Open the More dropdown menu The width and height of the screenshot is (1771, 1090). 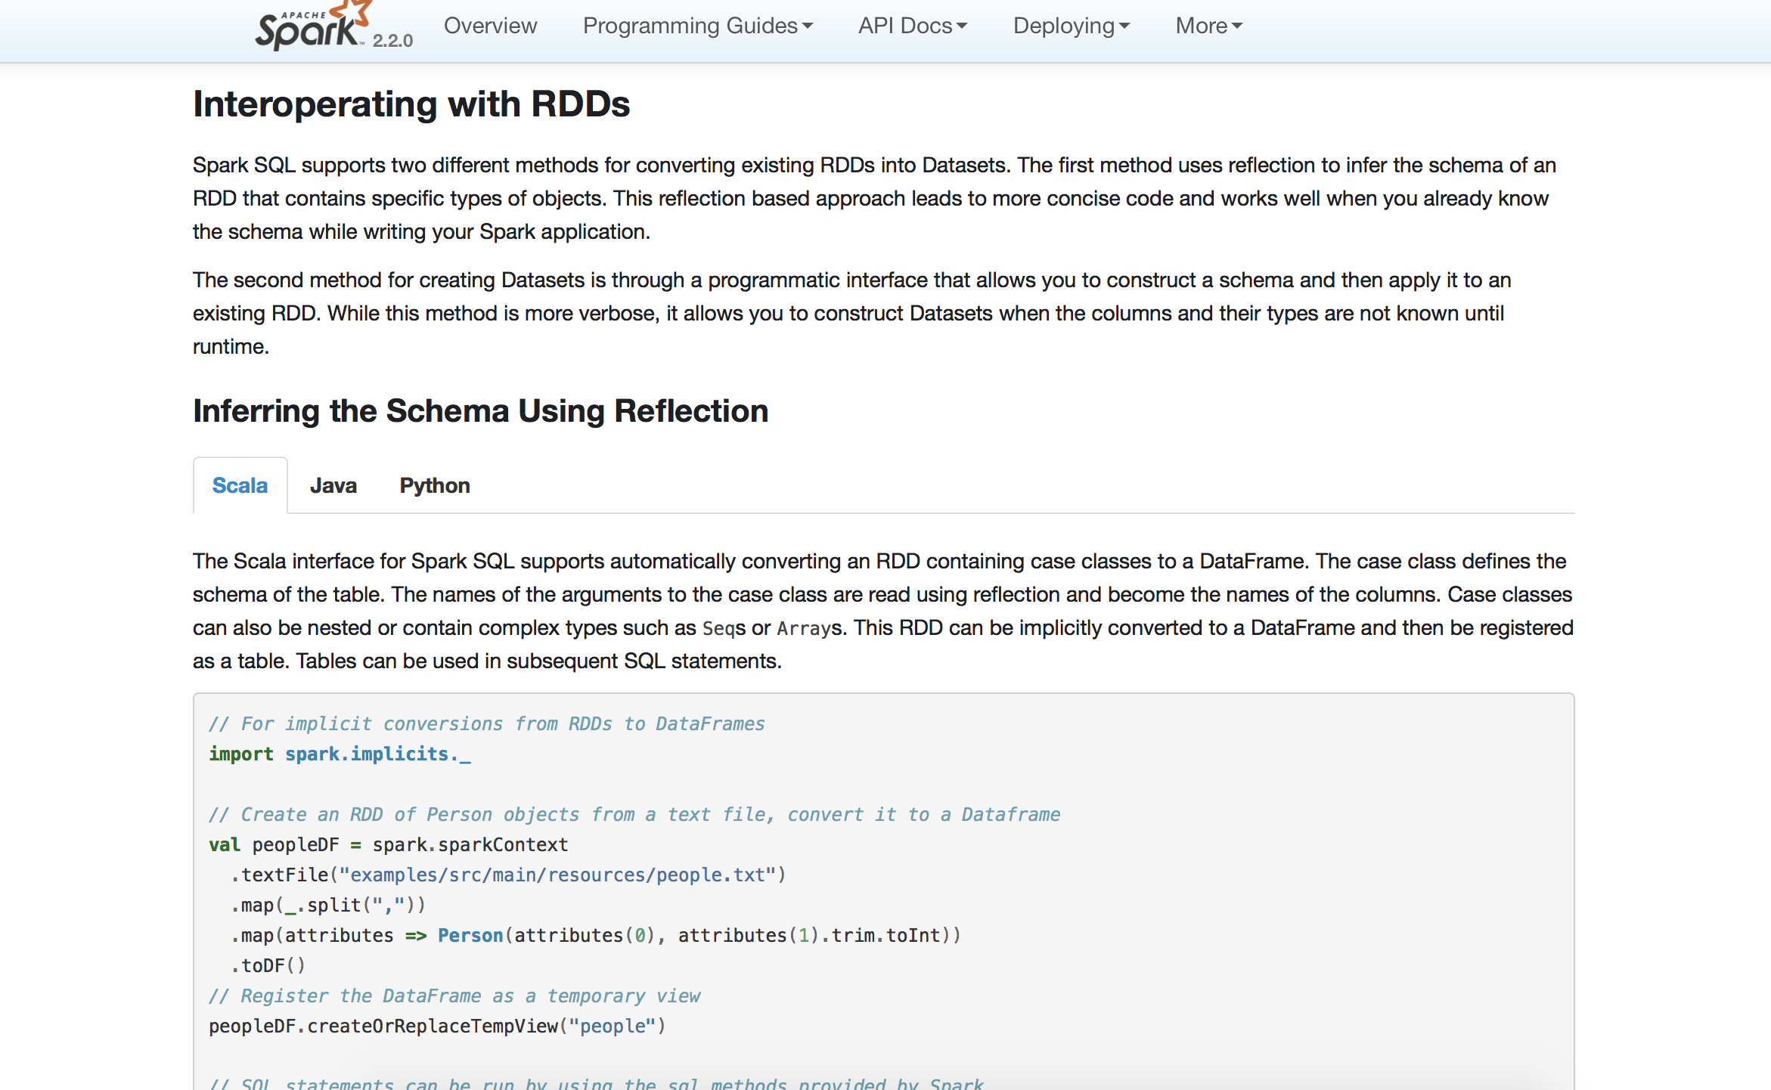coord(1208,26)
